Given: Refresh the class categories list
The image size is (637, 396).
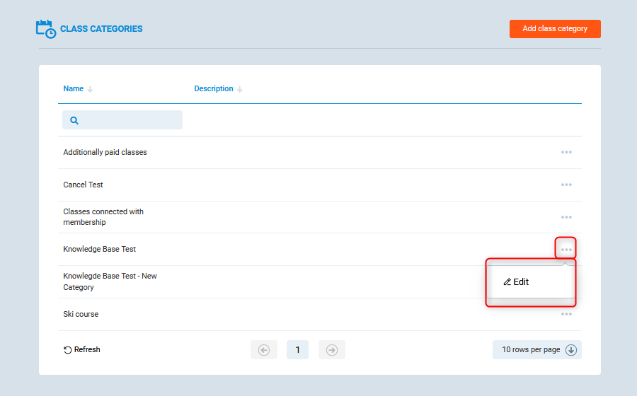Looking at the screenshot, I should tap(82, 350).
